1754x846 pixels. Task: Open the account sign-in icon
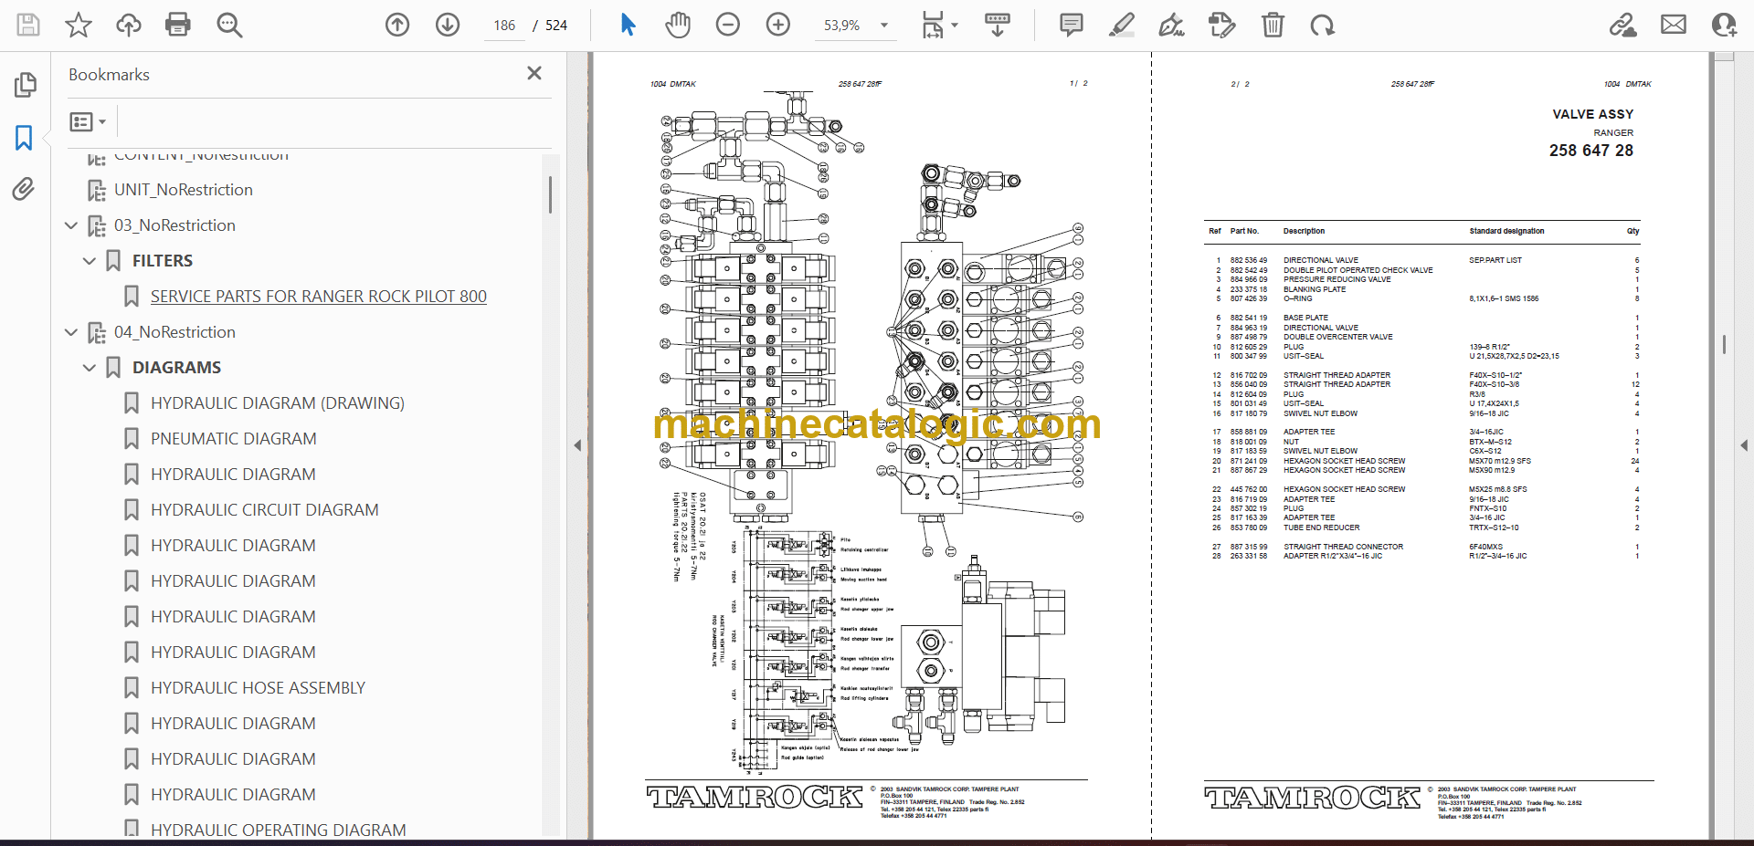click(x=1724, y=25)
